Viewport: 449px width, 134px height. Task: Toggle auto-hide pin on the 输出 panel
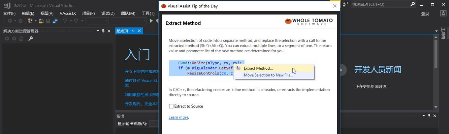[x=429, y=116]
